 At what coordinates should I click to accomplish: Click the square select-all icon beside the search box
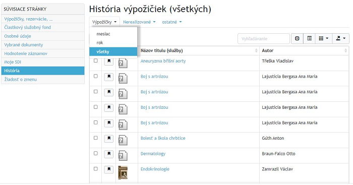pos(297,39)
